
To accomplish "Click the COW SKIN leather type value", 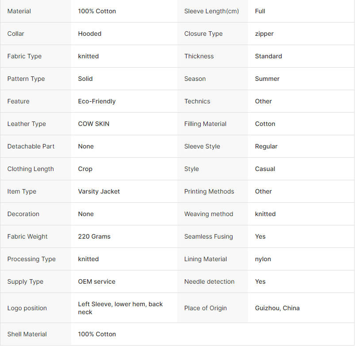I will coord(94,124).
